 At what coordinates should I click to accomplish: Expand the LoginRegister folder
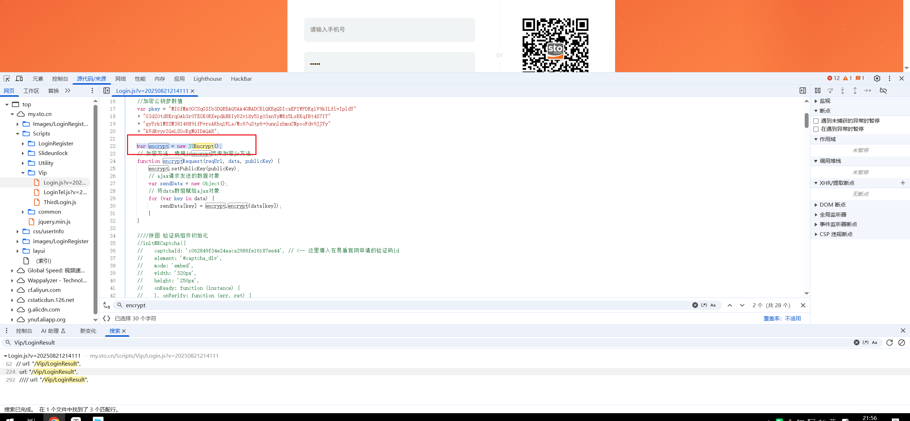coord(23,144)
